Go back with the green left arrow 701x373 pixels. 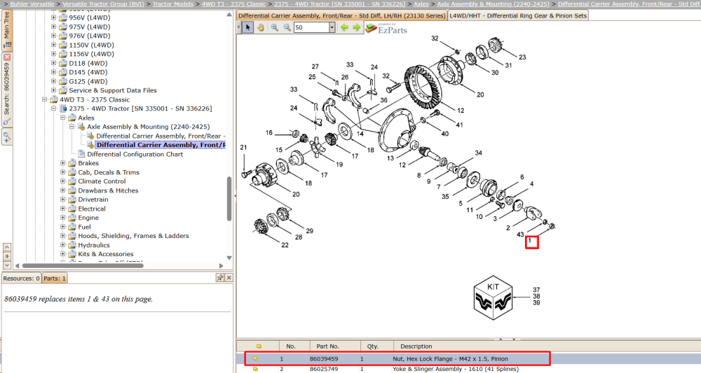tap(344, 28)
